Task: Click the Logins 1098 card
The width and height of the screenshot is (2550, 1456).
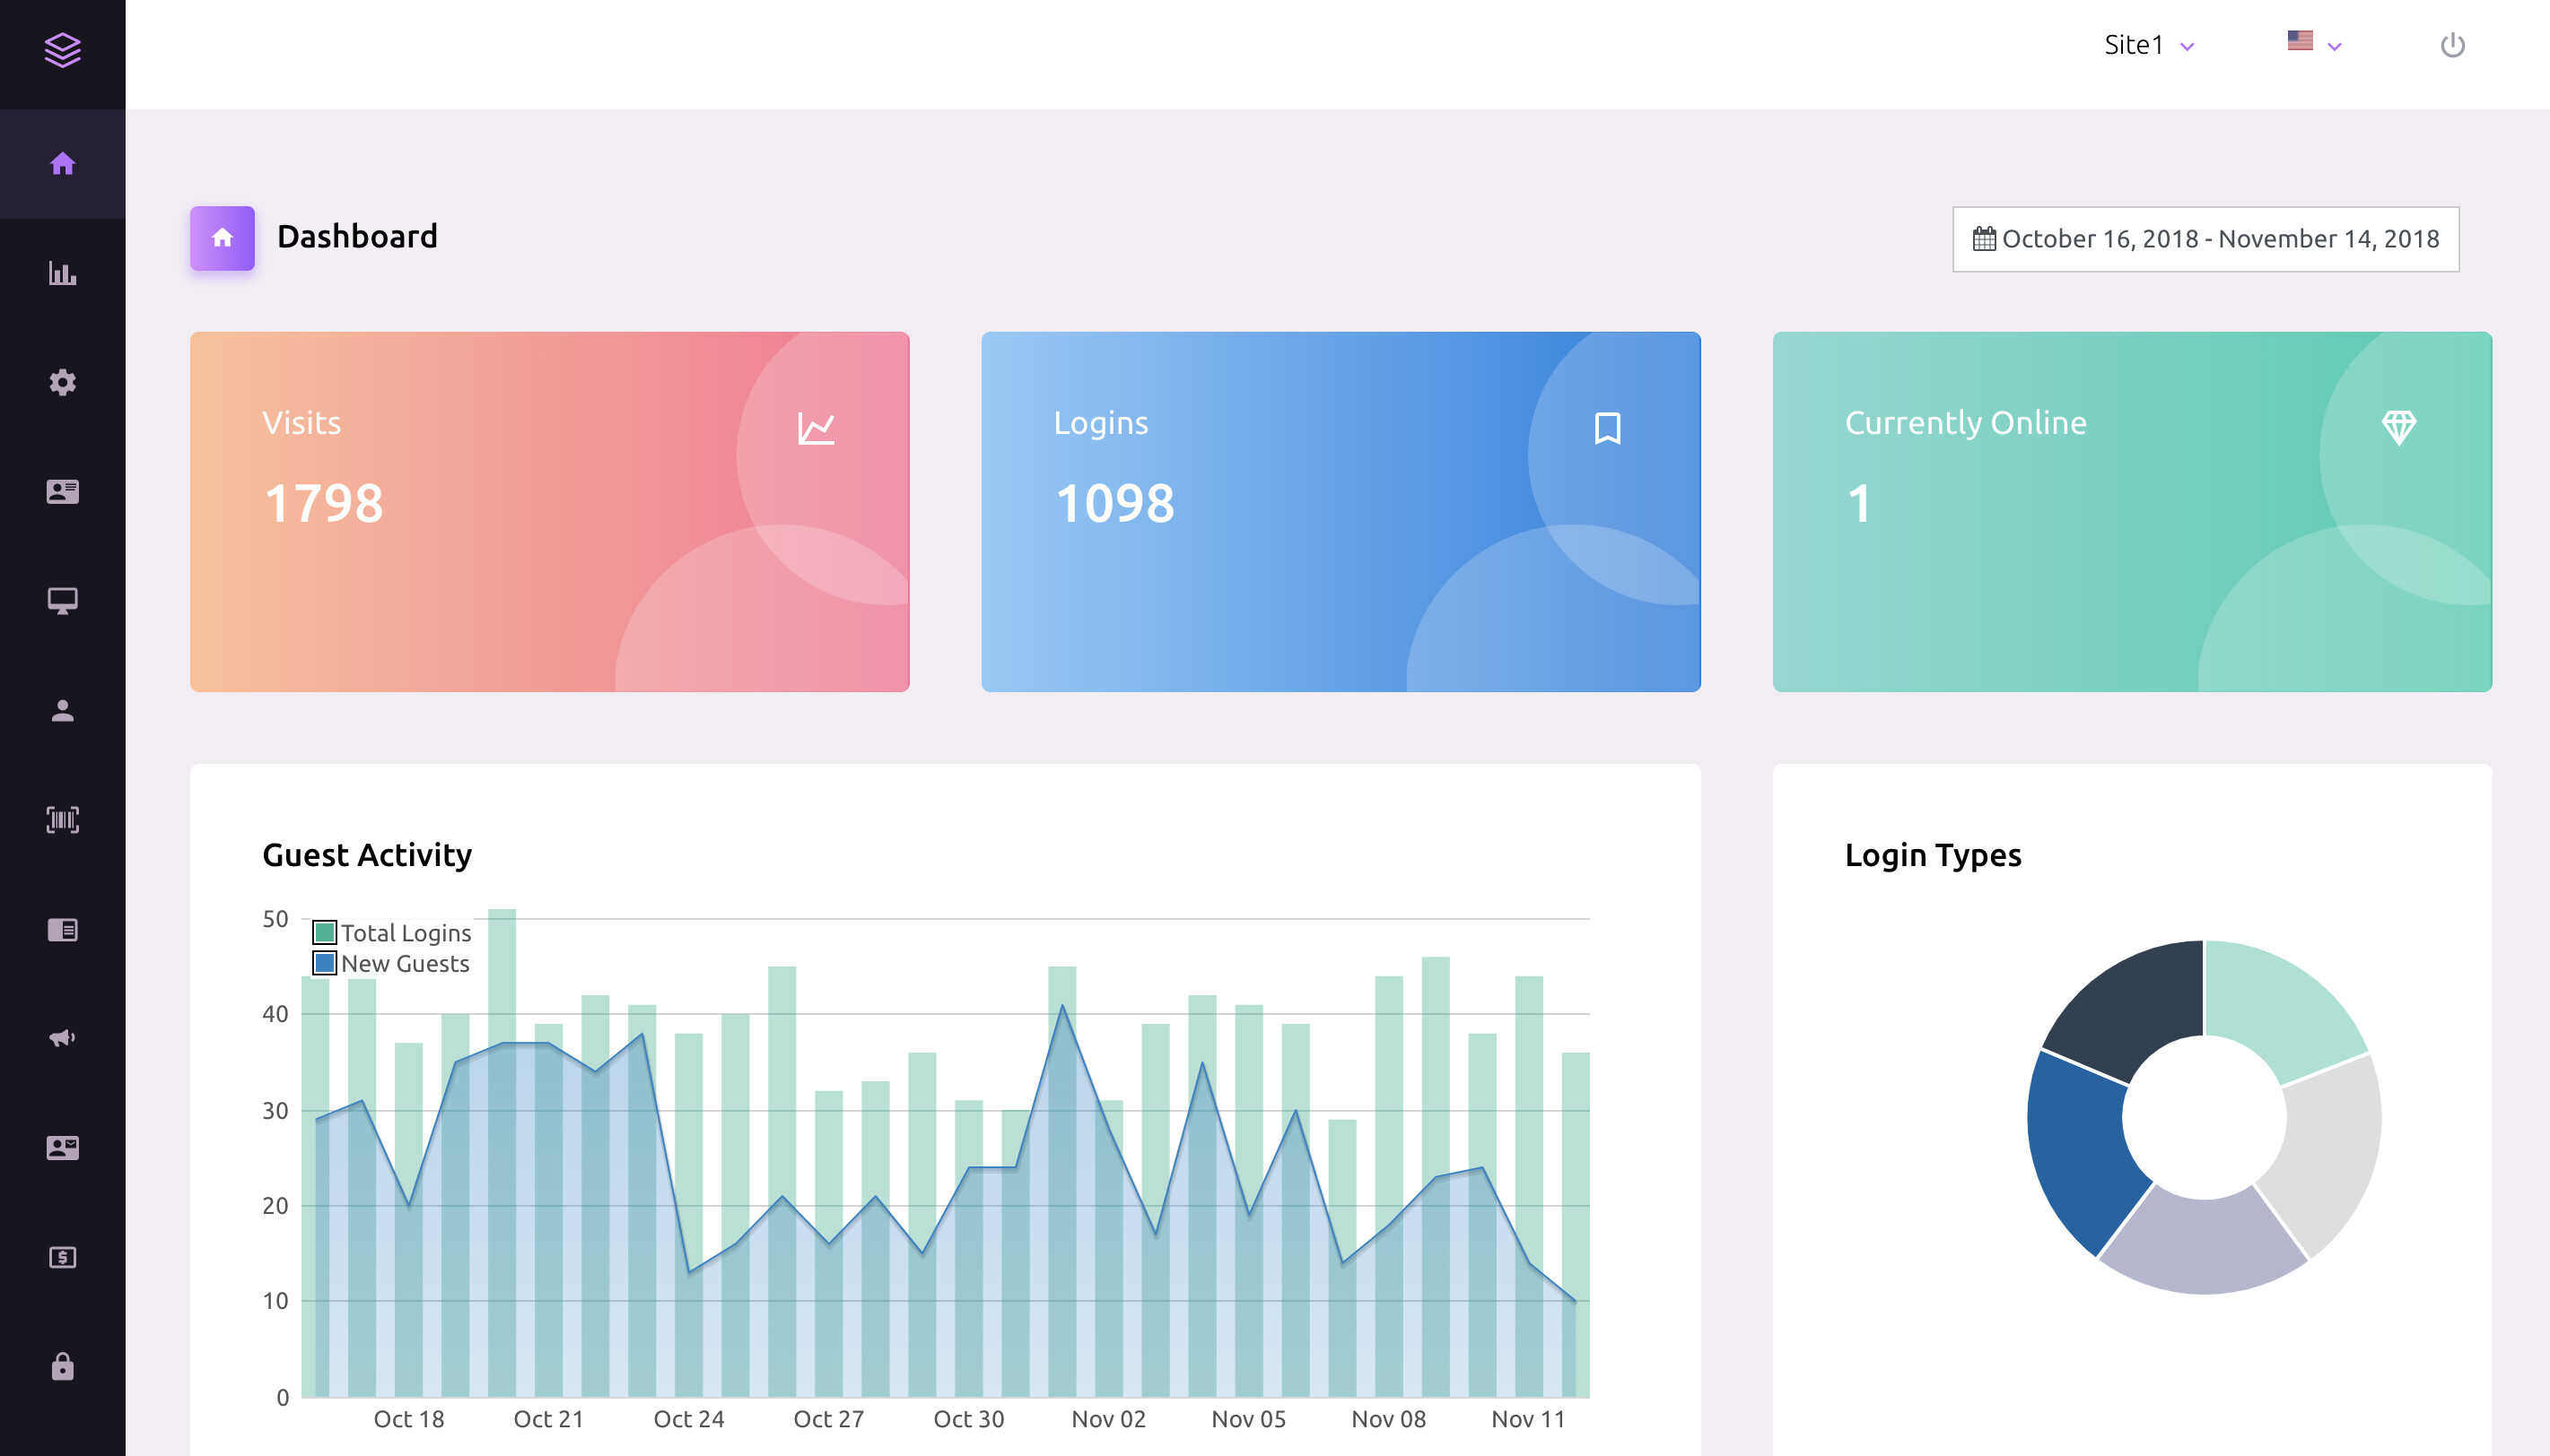Action: 1341,512
